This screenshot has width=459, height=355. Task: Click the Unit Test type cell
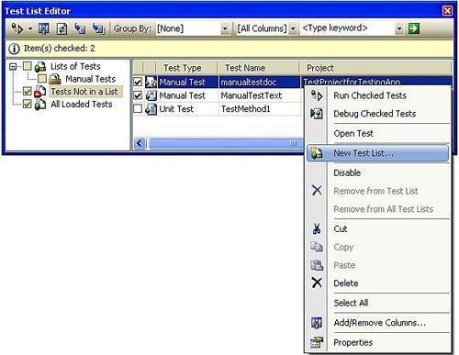(x=187, y=109)
